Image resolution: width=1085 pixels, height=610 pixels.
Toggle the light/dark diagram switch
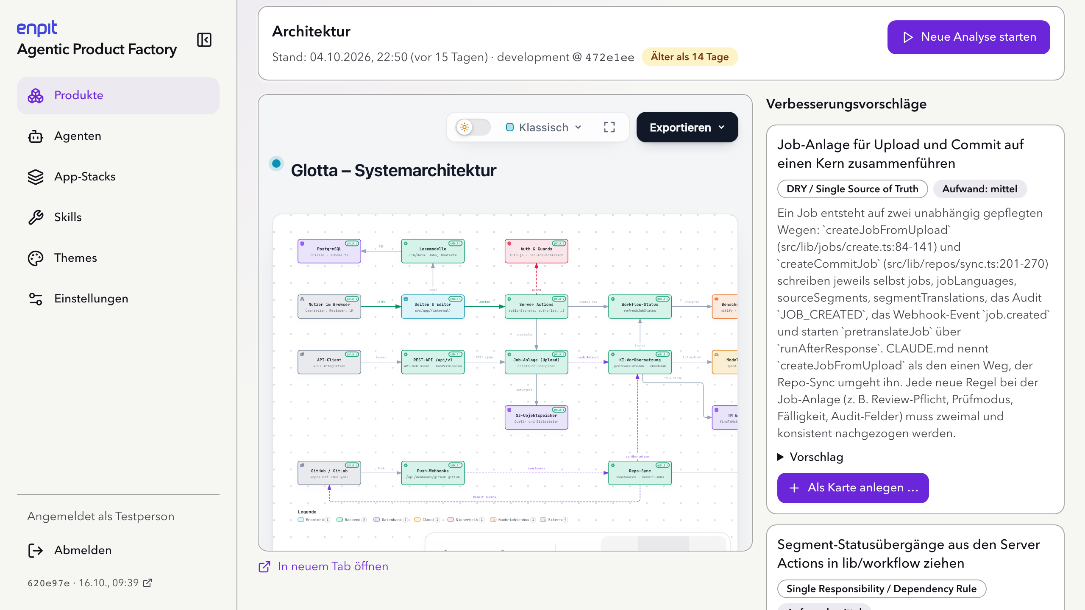[473, 127]
